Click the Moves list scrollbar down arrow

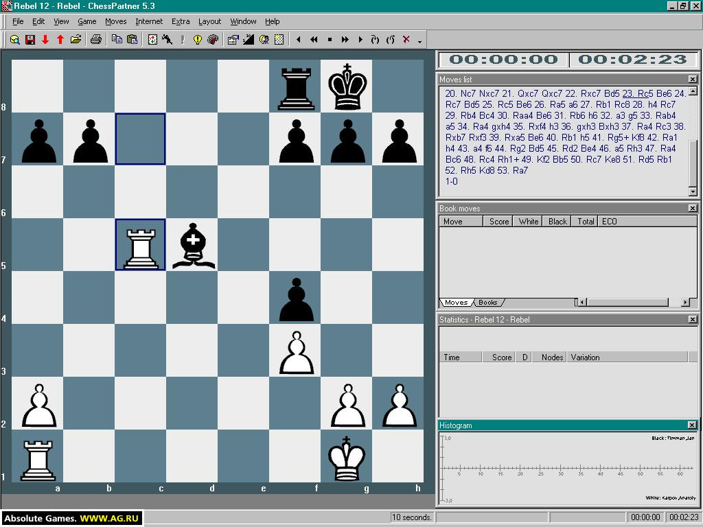(x=693, y=192)
